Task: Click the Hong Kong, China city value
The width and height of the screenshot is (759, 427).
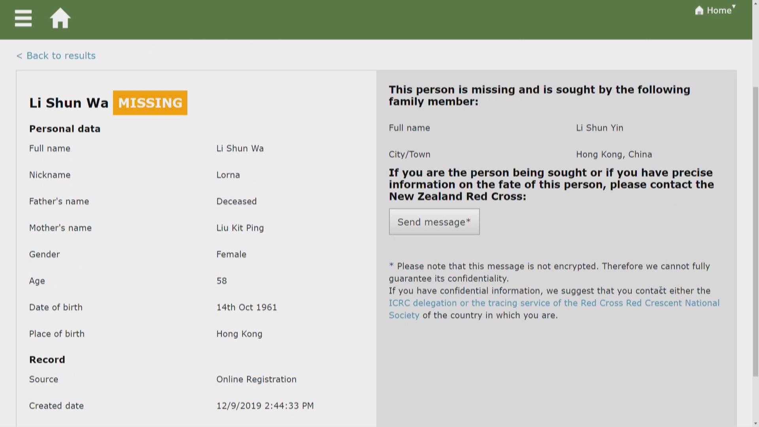Action: (x=614, y=155)
